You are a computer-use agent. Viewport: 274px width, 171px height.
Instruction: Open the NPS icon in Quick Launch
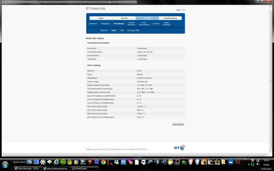click(x=123, y=162)
